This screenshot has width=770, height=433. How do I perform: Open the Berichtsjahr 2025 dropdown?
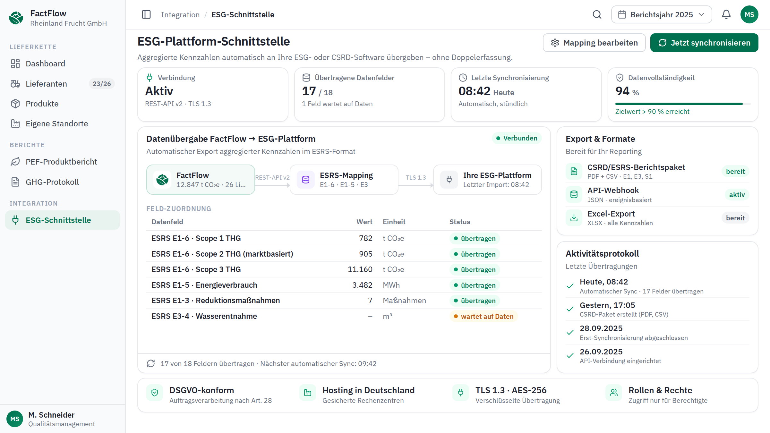click(x=662, y=14)
